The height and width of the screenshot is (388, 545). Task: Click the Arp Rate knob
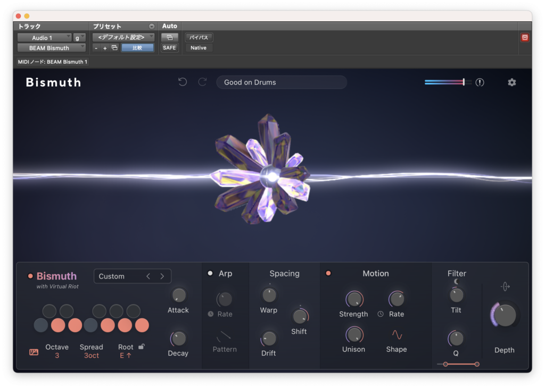(225, 299)
